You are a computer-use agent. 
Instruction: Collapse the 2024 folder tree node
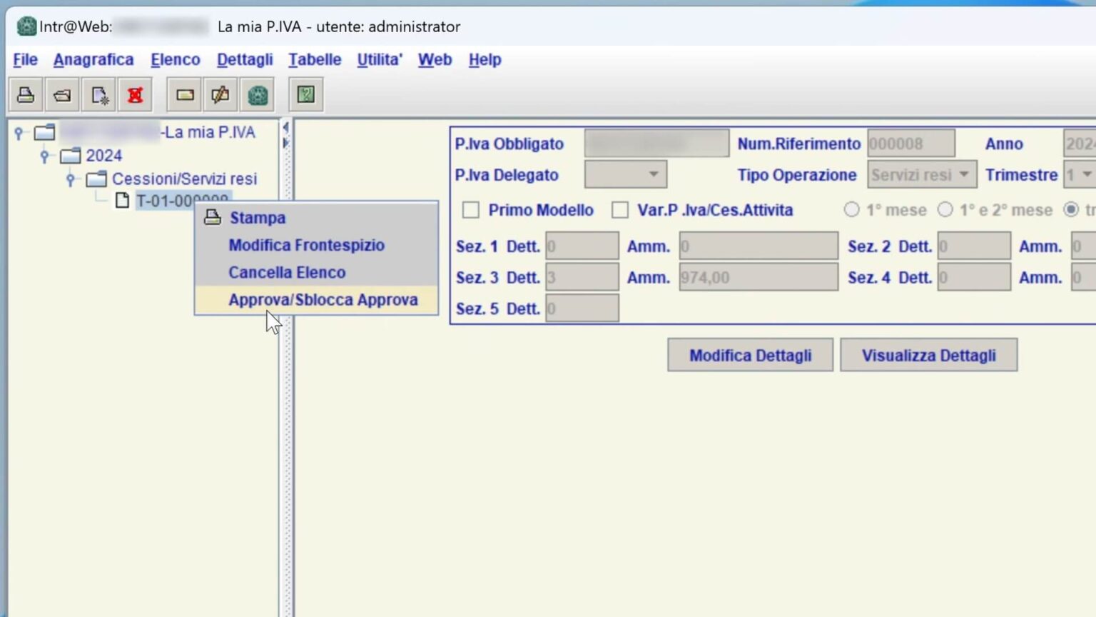coord(45,156)
